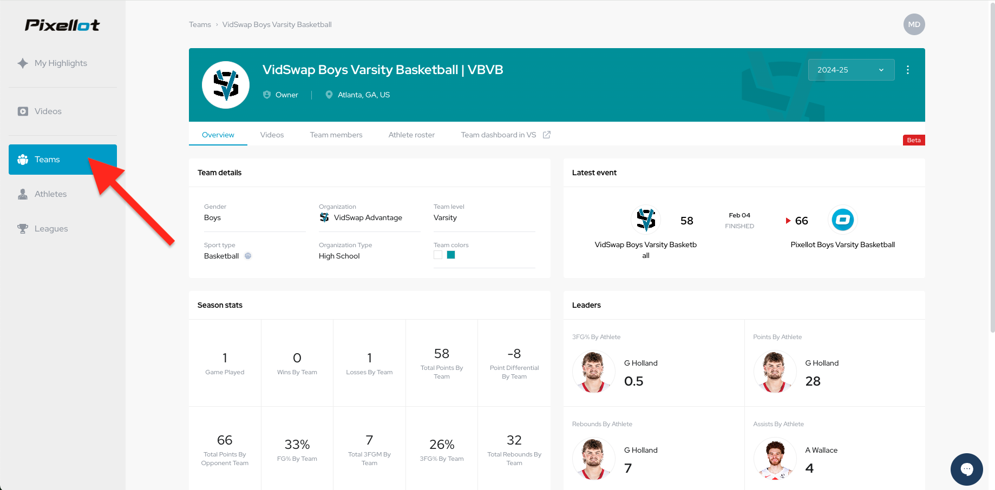This screenshot has height=490, width=995.
Task: Go to My Highlights in sidebar
Action: click(63, 63)
